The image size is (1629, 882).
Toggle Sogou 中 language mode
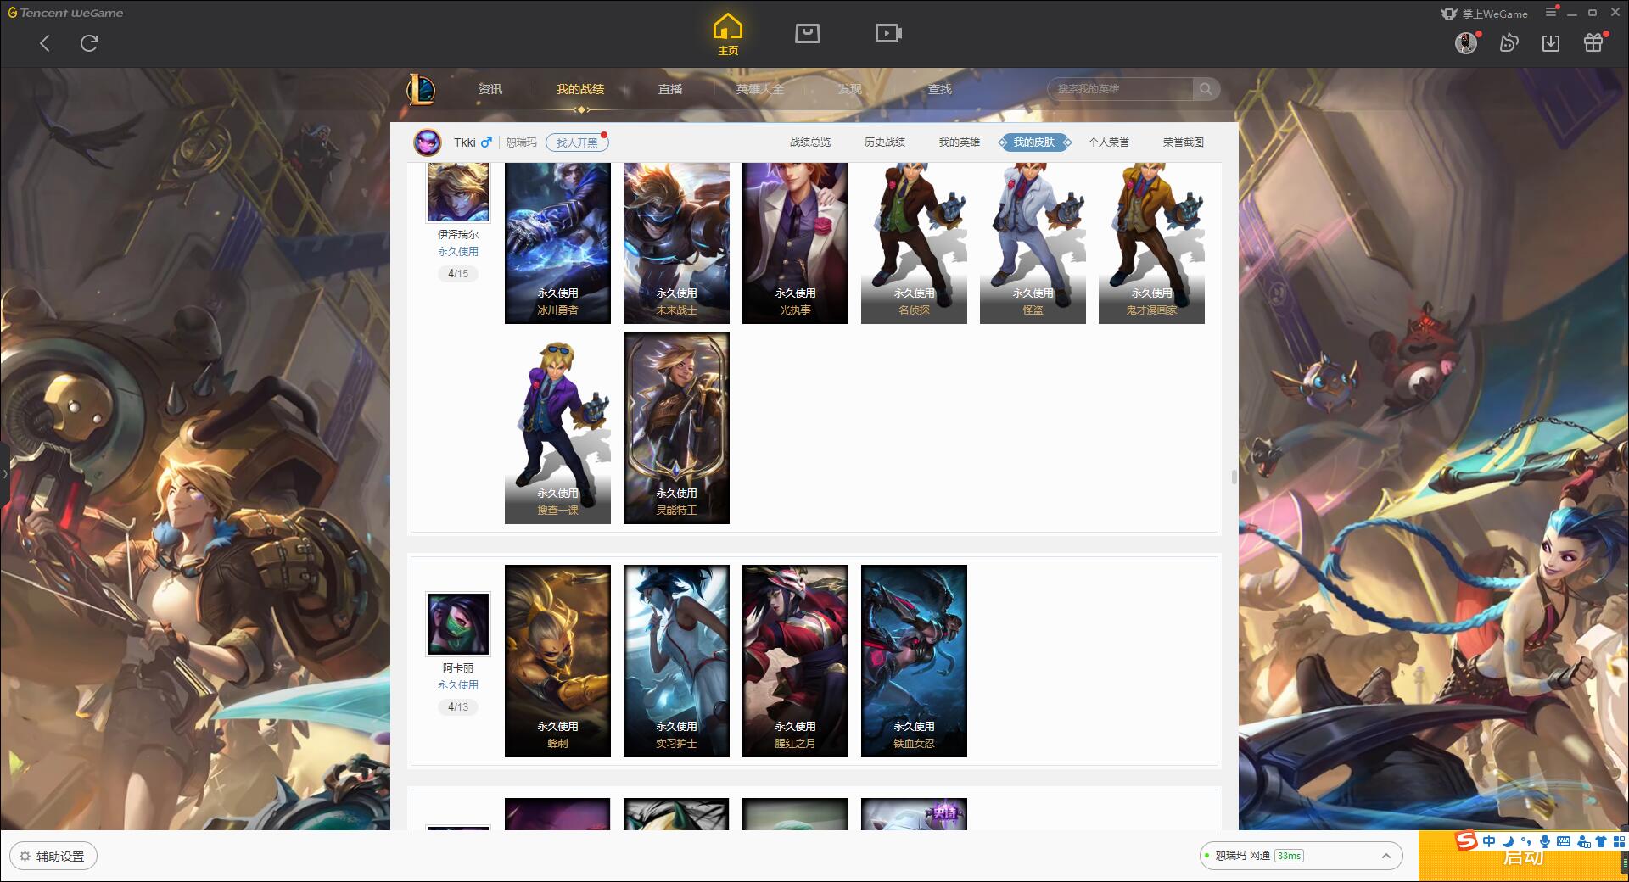pyautogui.click(x=1489, y=841)
